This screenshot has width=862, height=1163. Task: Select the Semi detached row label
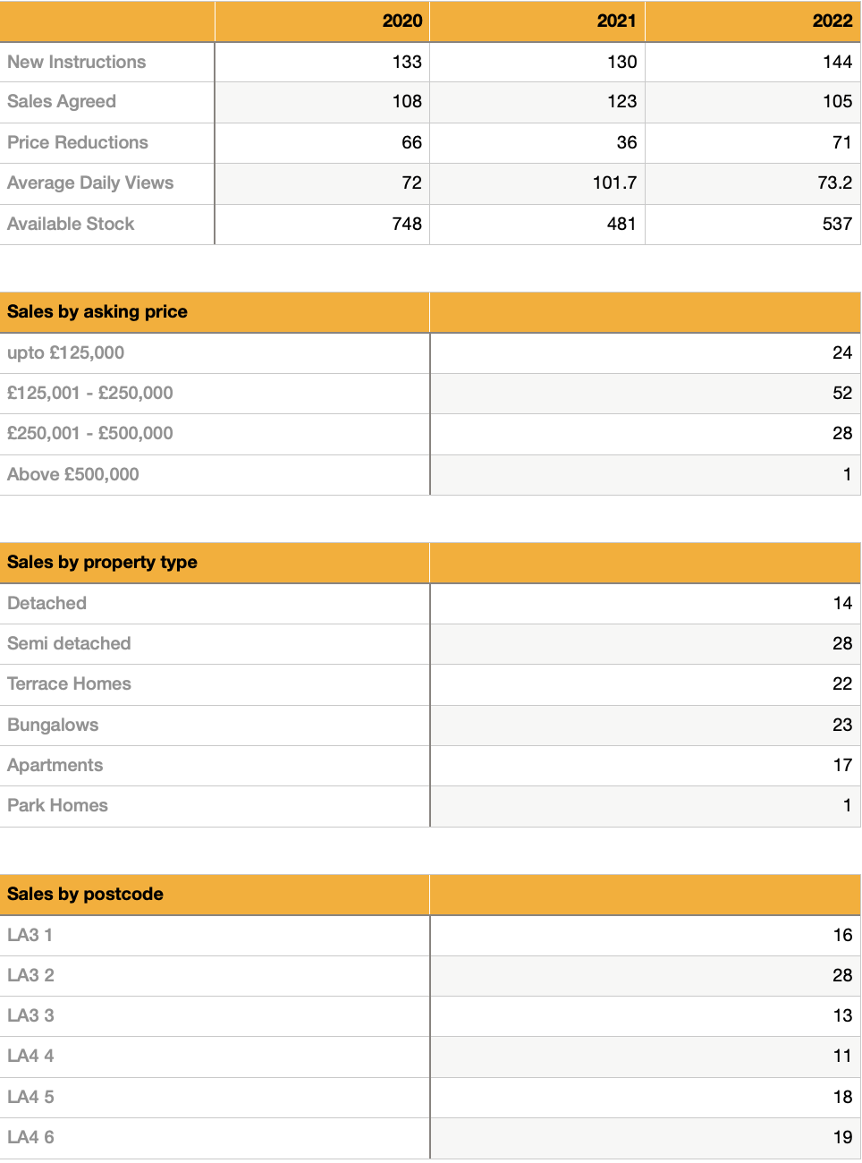pyautogui.click(x=69, y=643)
